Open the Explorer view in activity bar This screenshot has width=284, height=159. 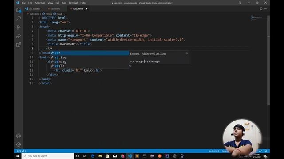tap(19, 10)
